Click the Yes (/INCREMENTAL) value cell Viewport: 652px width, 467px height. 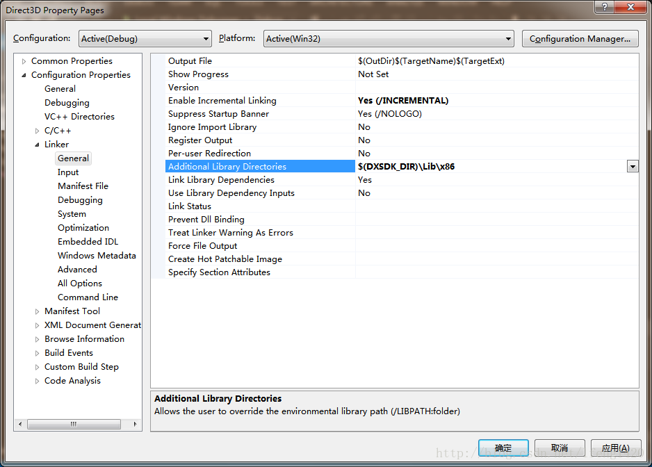point(497,101)
